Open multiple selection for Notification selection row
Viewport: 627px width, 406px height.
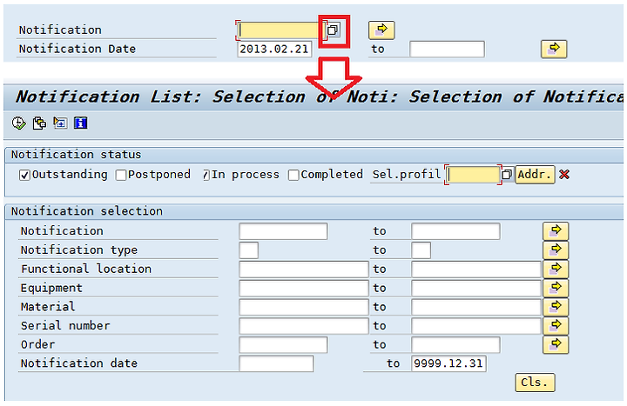point(556,231)
